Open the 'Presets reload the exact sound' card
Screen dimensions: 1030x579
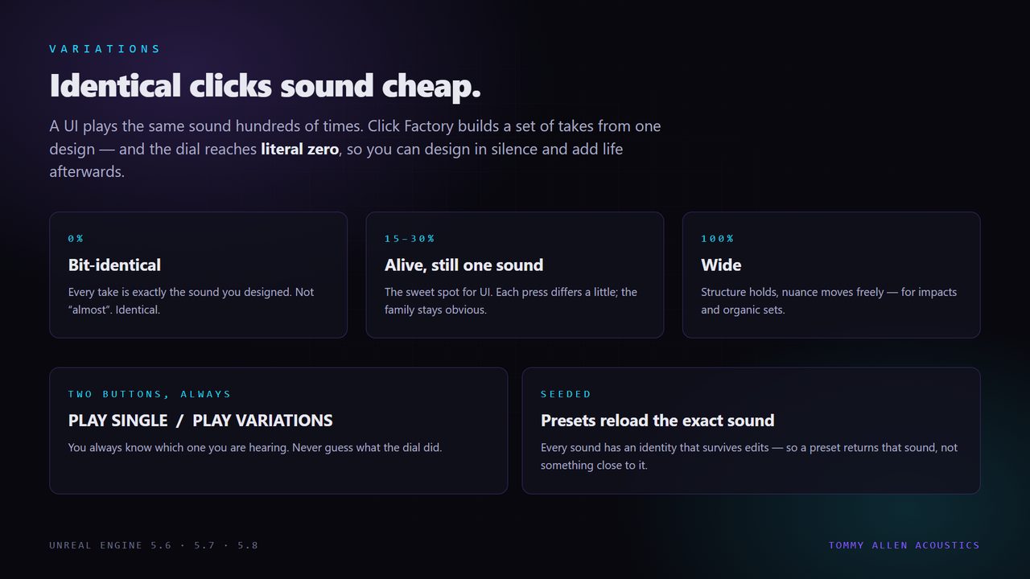(752, 430)
